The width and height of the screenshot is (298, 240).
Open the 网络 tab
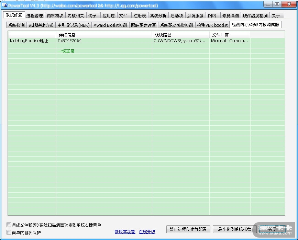click(x=213, y=15)
